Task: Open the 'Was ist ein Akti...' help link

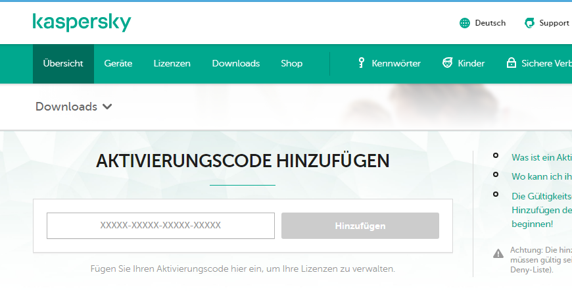Action: [541, 157]
